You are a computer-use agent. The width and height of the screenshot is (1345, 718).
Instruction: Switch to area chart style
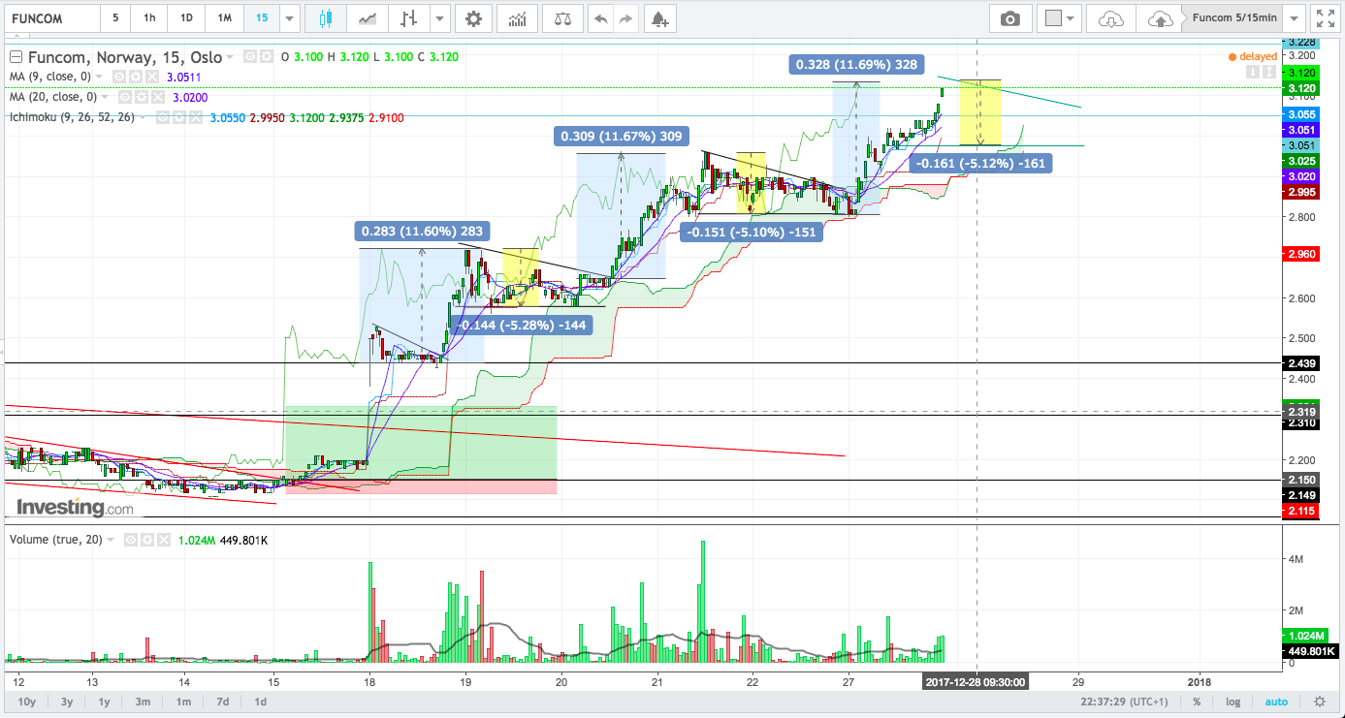(368, 18)
